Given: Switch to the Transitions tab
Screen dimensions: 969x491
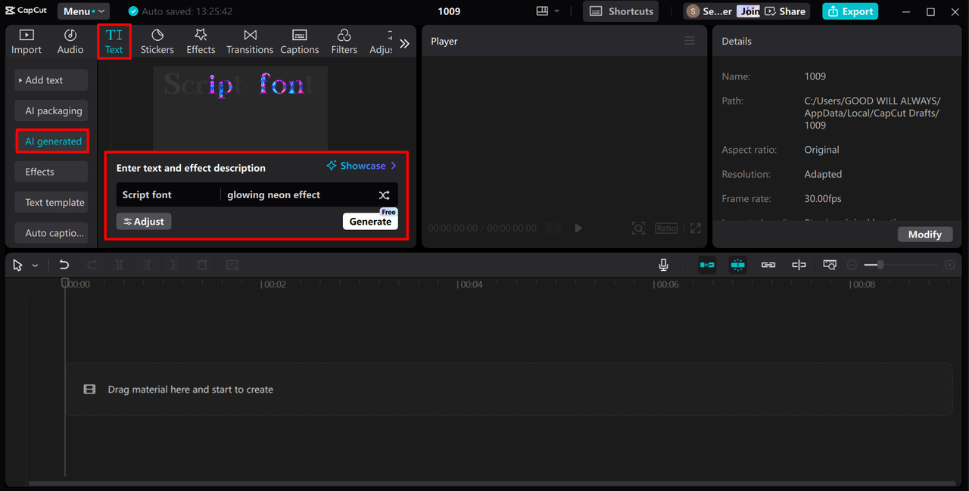Looking at the screenshot, I should 250,42.
